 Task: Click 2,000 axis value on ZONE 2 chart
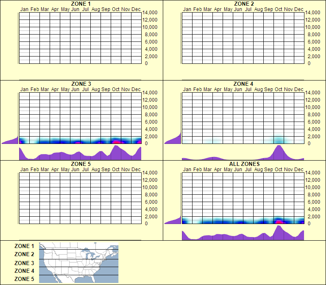click(314, 56)
